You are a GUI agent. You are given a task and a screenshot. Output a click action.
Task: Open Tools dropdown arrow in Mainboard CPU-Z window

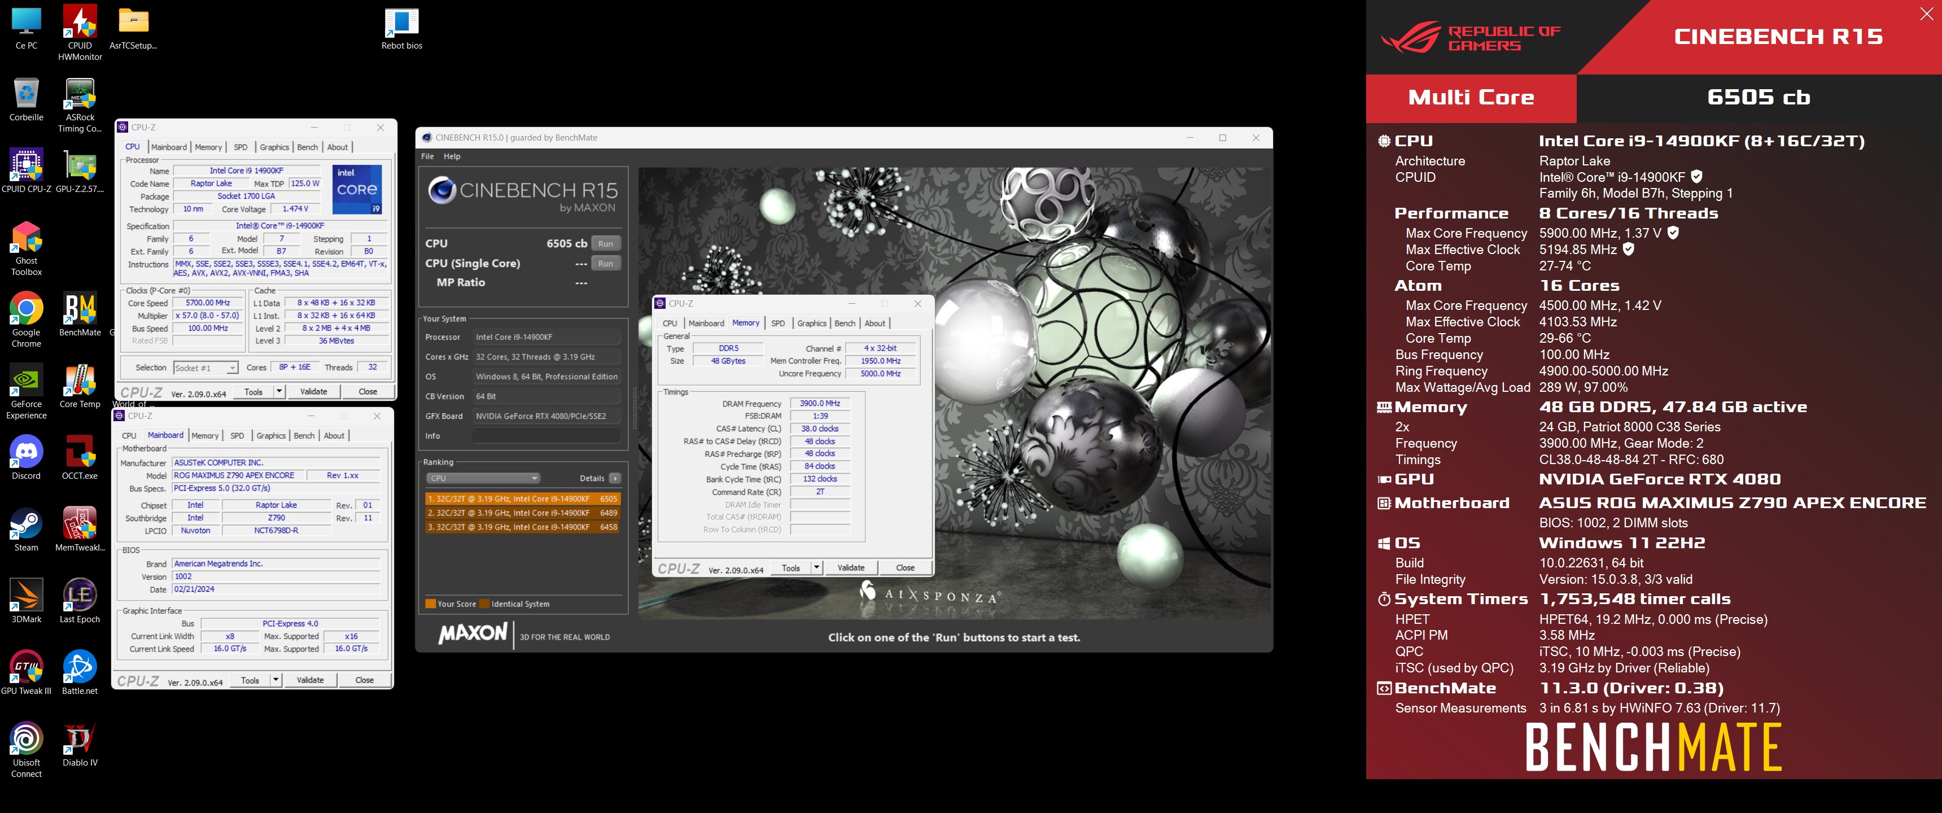click(x=276, y=680)
